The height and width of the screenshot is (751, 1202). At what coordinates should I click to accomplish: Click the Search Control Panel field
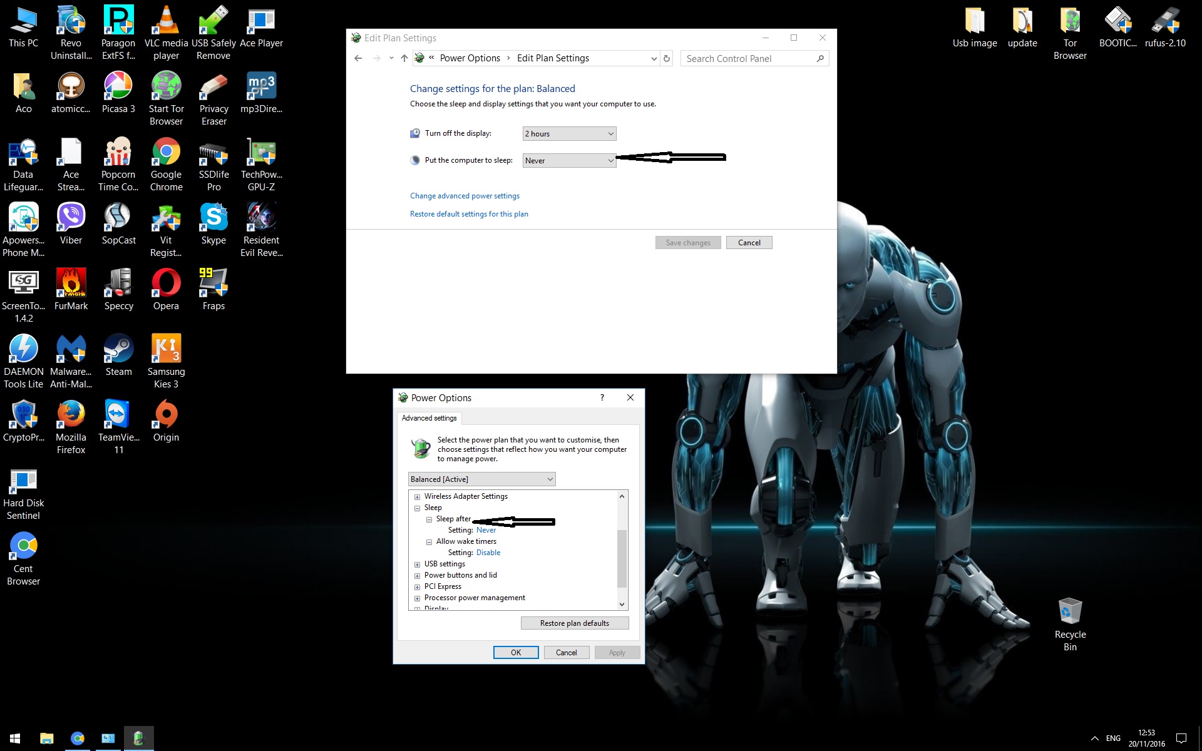point(748,59)
